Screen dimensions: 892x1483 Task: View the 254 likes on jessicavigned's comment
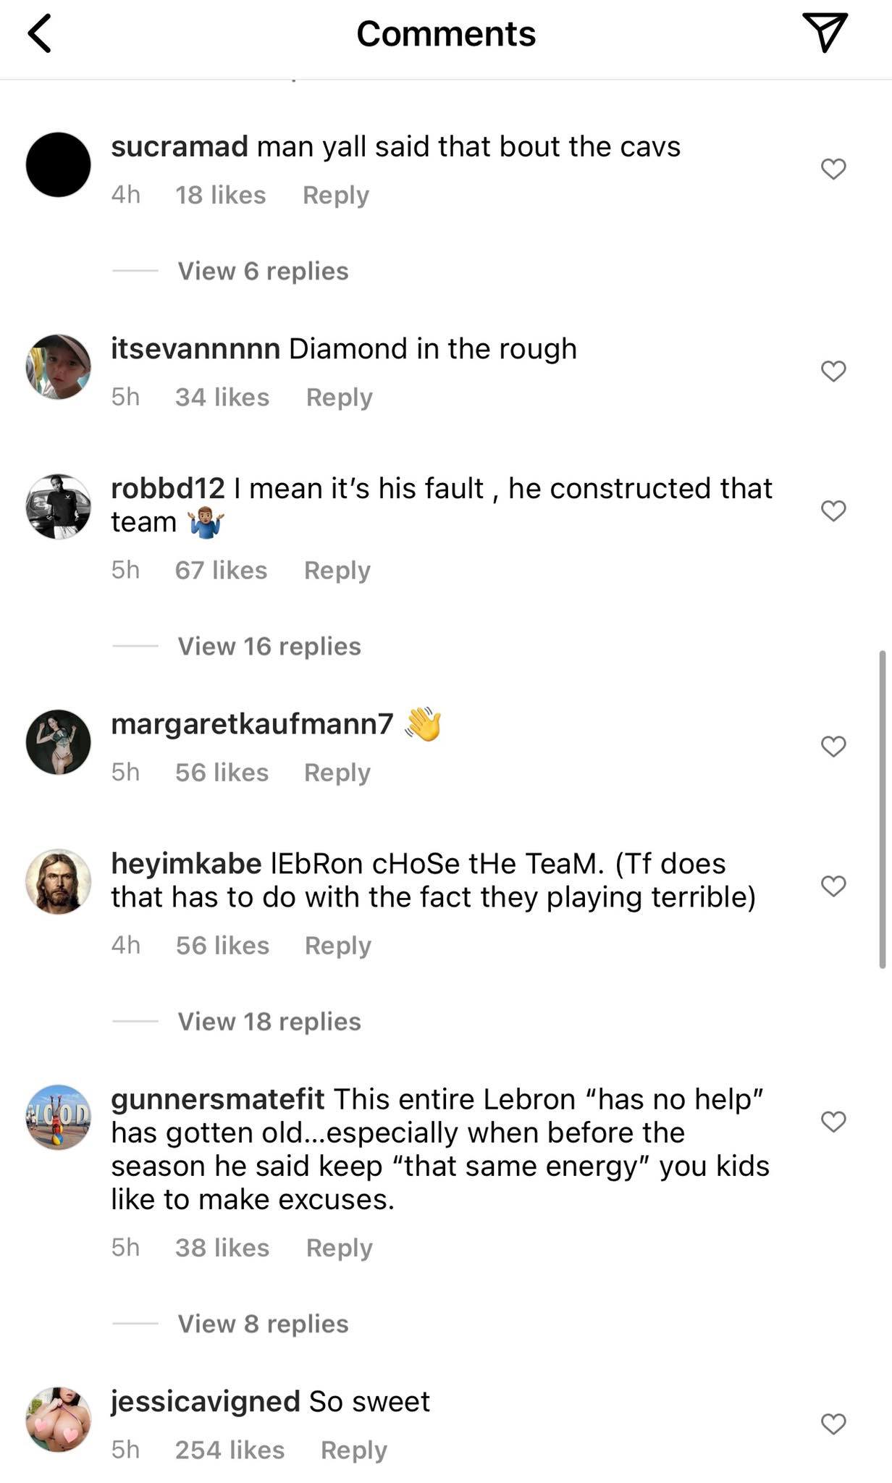(230, 1450)
